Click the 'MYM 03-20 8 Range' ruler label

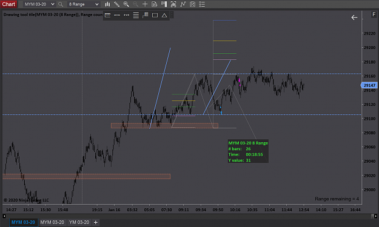248,143
